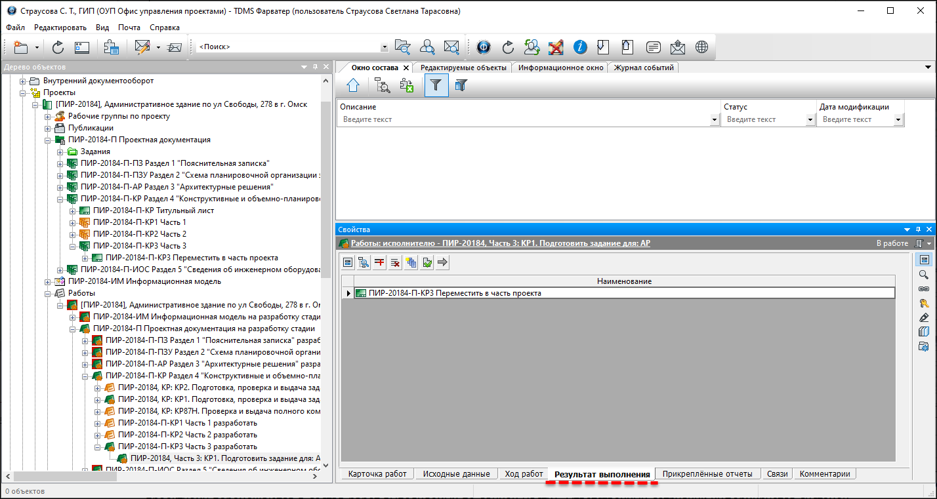Click the copy objects icon in properties toolbar
The image size is (937, 499).
point(411,262)
